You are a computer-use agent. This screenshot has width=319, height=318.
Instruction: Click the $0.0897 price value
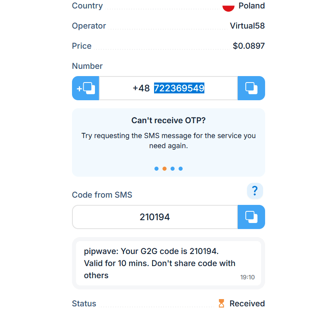click(x=249, y=46)
